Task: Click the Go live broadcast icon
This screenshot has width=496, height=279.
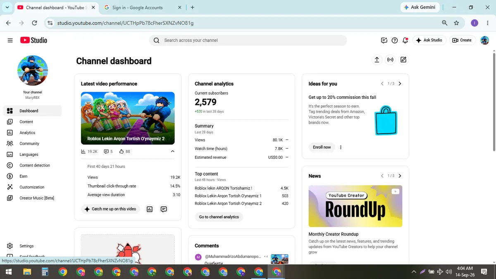Action: 390,60
